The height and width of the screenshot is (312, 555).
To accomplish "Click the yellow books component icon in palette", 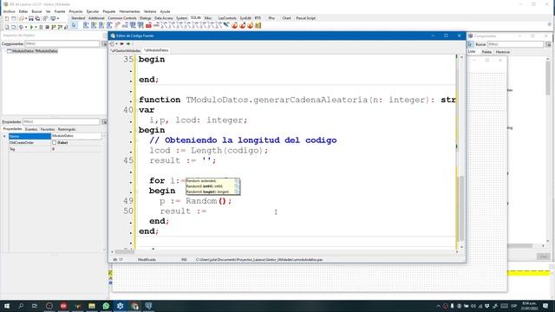I will point(258,25).
